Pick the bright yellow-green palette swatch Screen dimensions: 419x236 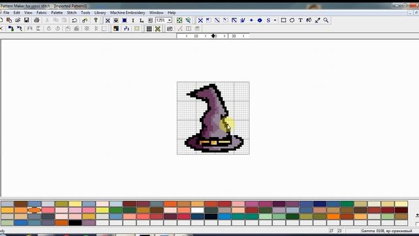coord(103,210)
